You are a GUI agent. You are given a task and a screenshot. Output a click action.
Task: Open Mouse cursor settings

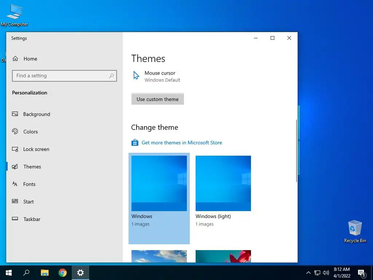point(157,76)
